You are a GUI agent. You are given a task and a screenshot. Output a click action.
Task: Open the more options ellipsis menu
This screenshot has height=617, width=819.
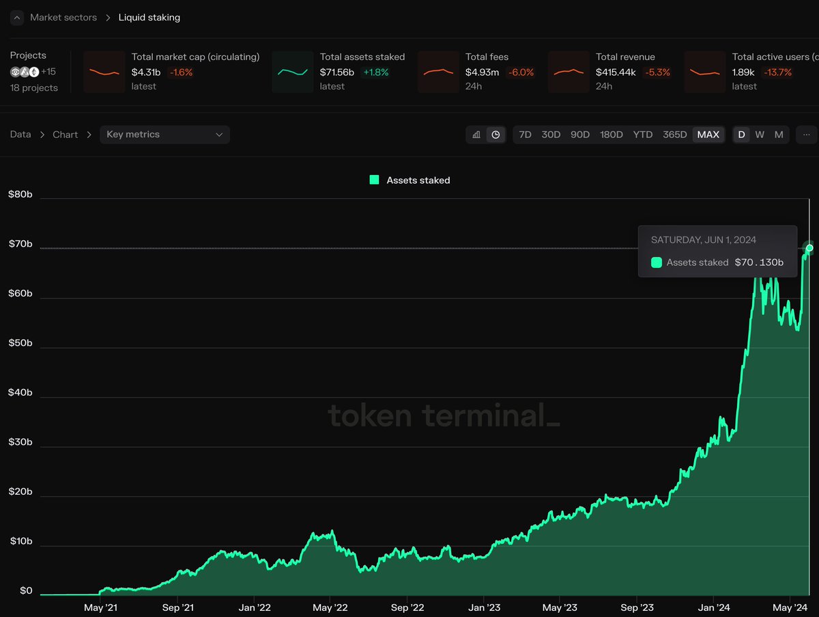point(807,135)
